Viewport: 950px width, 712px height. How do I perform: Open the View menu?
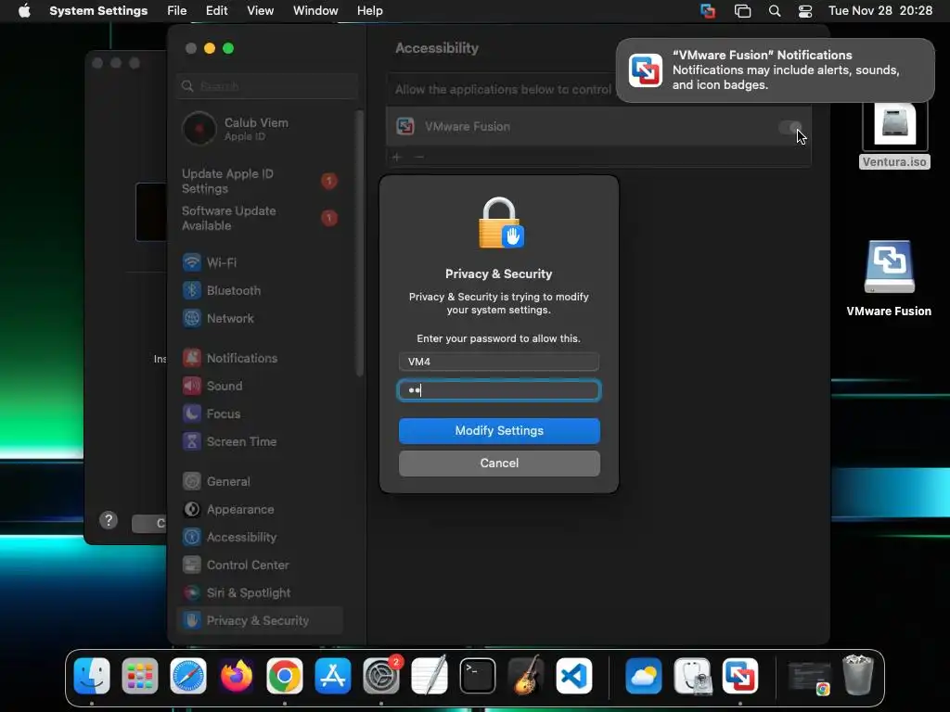pyautogui.click(x=260, y=11)
